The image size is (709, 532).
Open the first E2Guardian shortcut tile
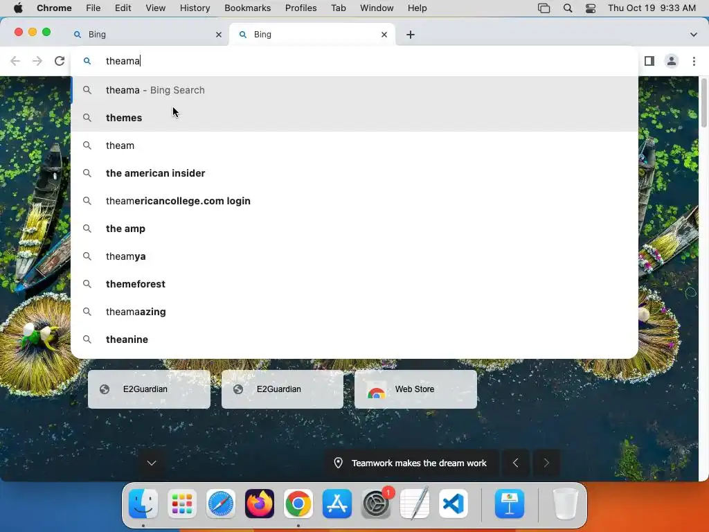click(149, 389)
